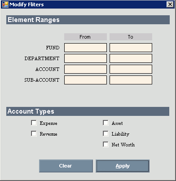Close the Modify Filters dialog
This screenshot has height=181, width=176.
coord(170,4)
